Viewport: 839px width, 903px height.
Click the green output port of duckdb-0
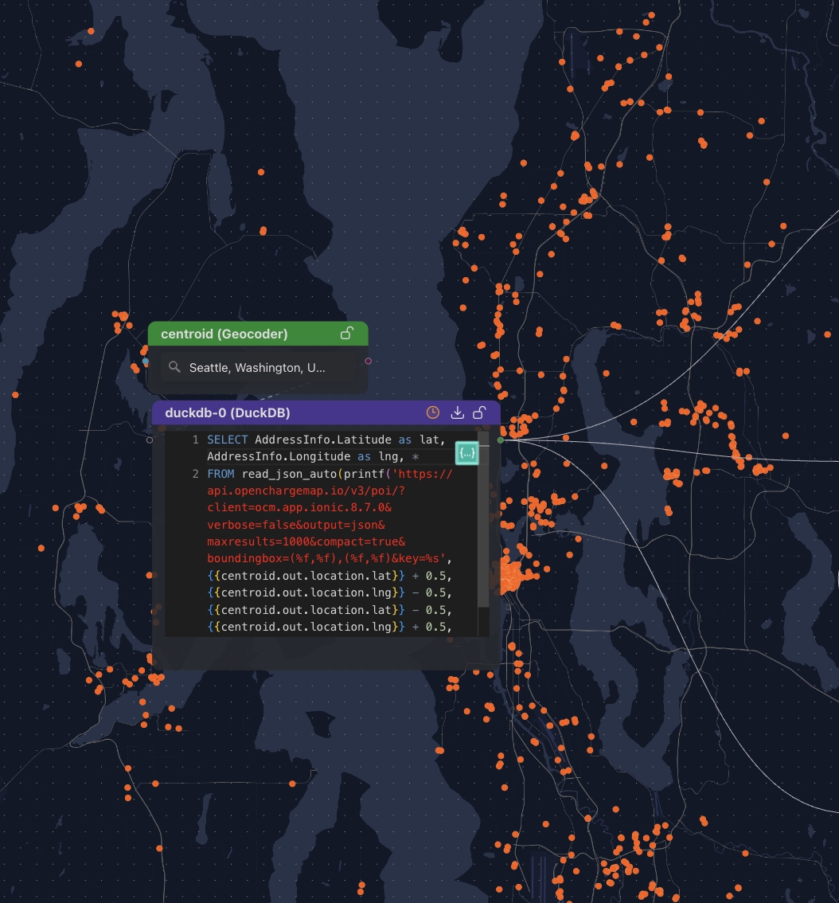(x=500, y=439)
